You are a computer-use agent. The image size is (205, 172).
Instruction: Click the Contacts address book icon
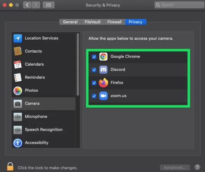[x=18, y=51]
